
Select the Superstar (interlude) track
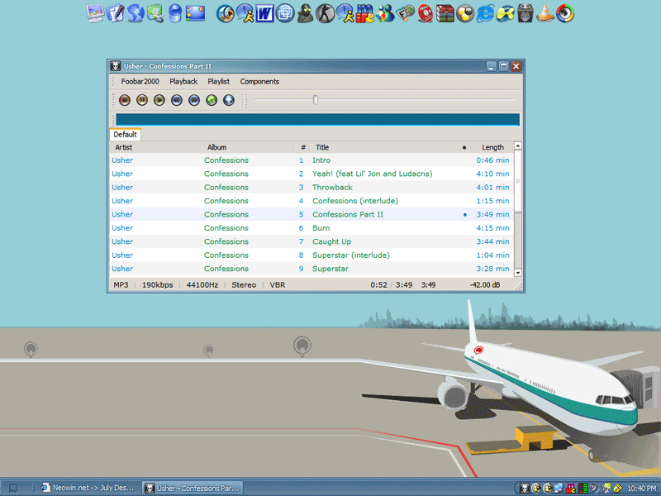[x=312, y=255]
